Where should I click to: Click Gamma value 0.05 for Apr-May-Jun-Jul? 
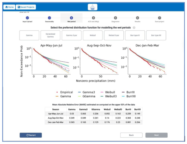point(72,114)
